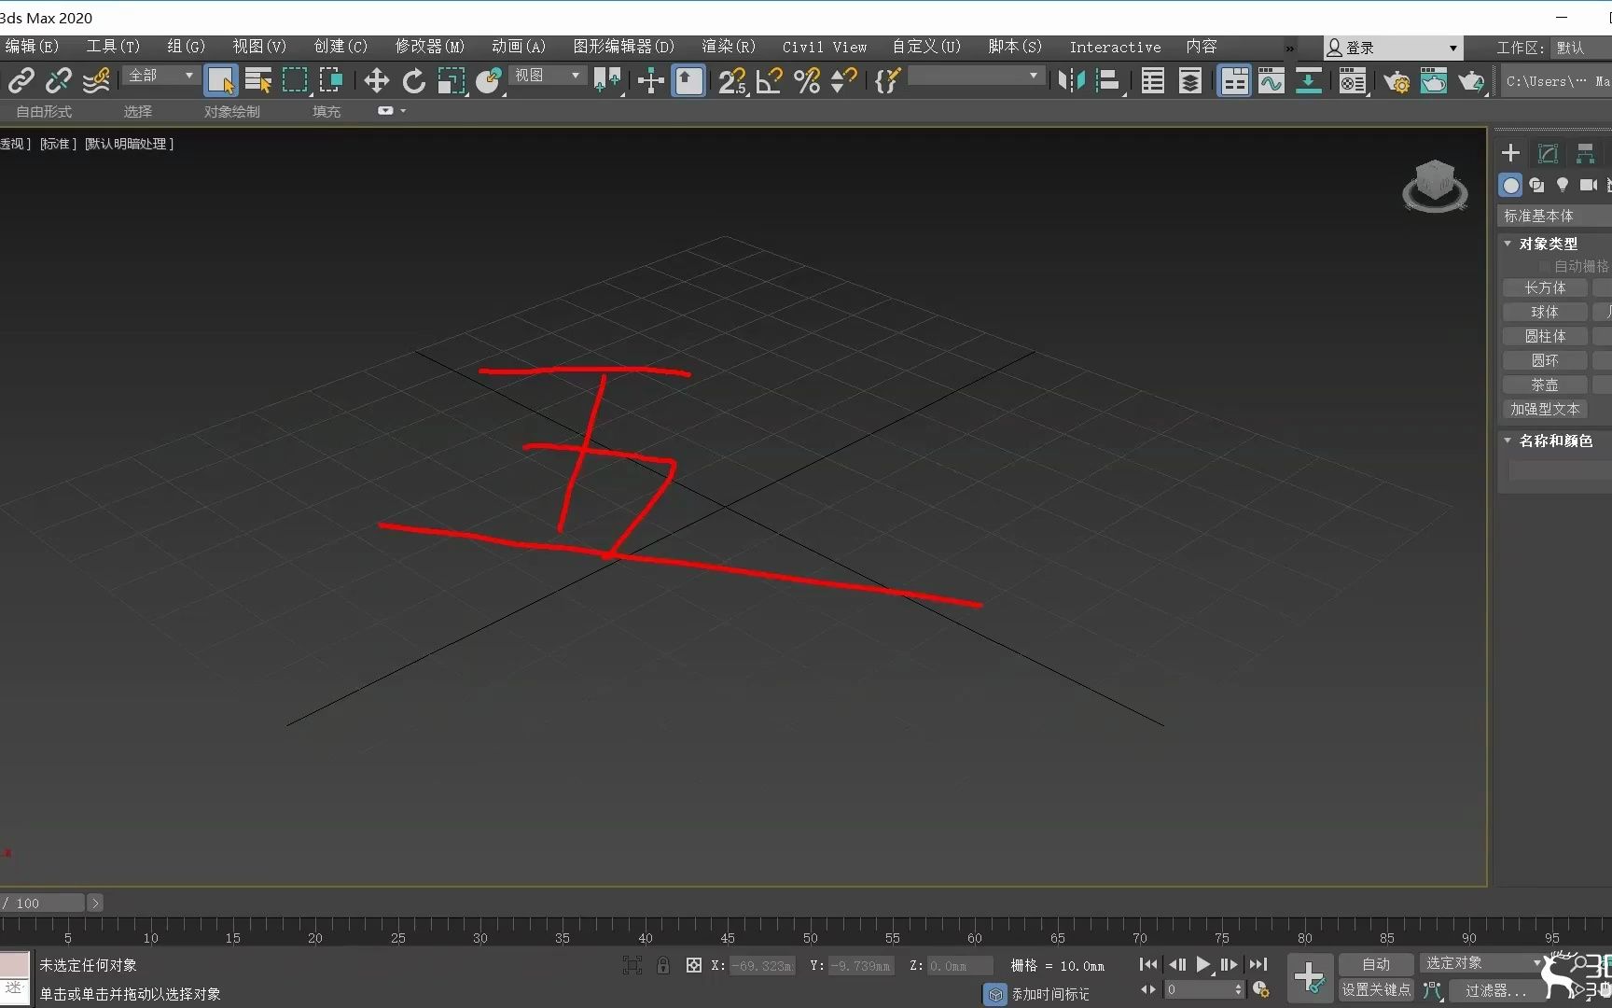
Task: Open the Curve Editor from the toolbar
Action: point(1271,81)
